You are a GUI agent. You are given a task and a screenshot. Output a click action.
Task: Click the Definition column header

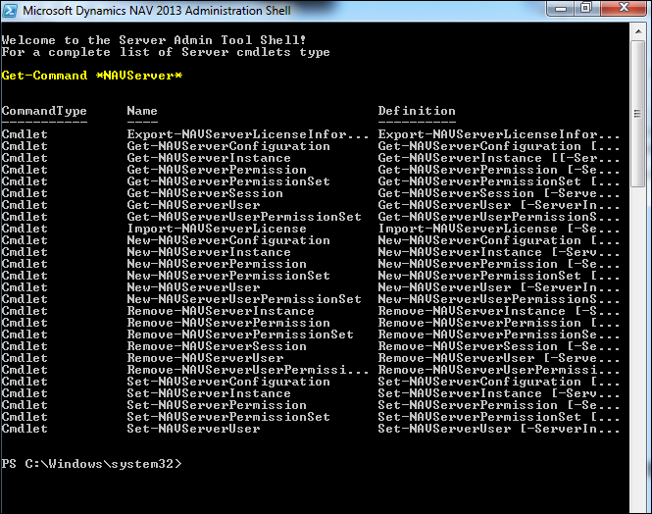417,111
